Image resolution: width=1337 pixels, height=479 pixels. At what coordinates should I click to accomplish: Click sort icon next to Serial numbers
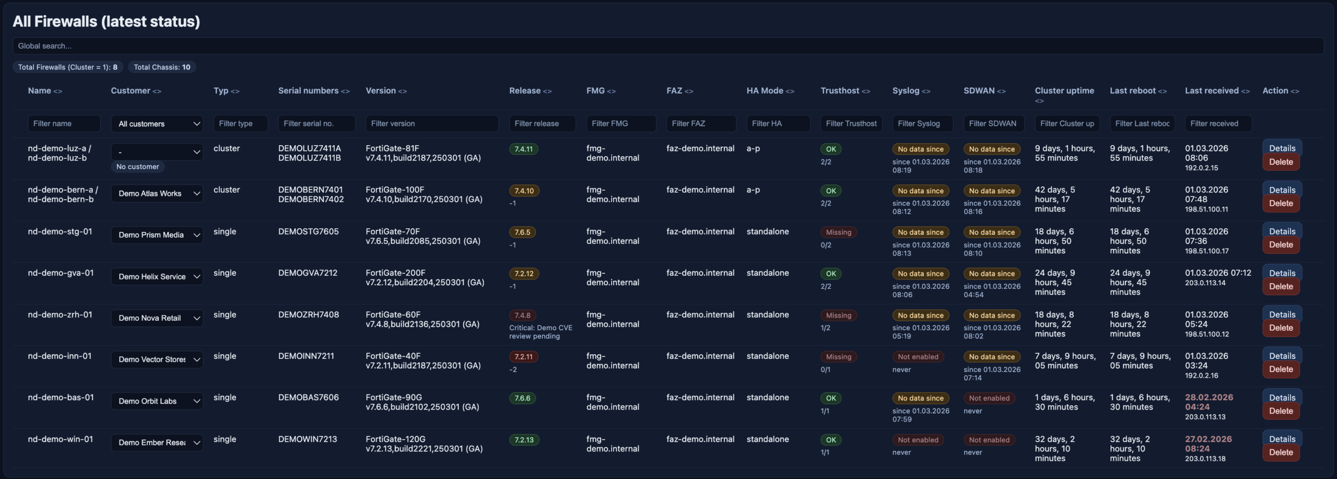tap(345, 91)
